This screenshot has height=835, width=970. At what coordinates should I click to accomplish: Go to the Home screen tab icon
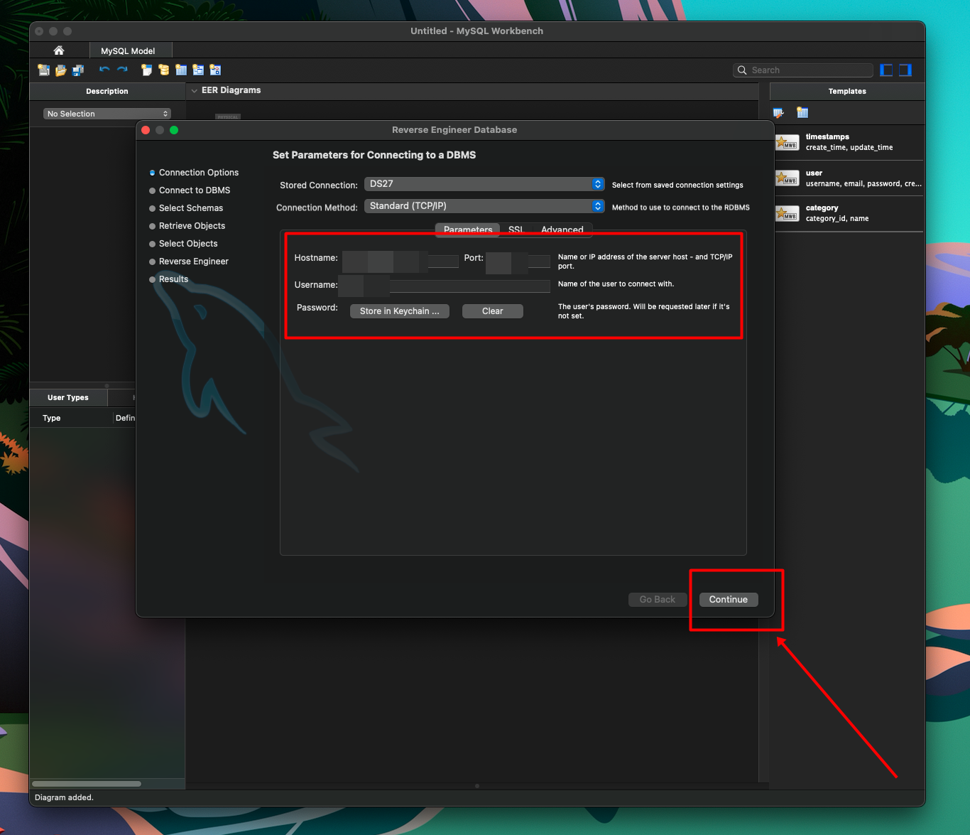(59, 50)
